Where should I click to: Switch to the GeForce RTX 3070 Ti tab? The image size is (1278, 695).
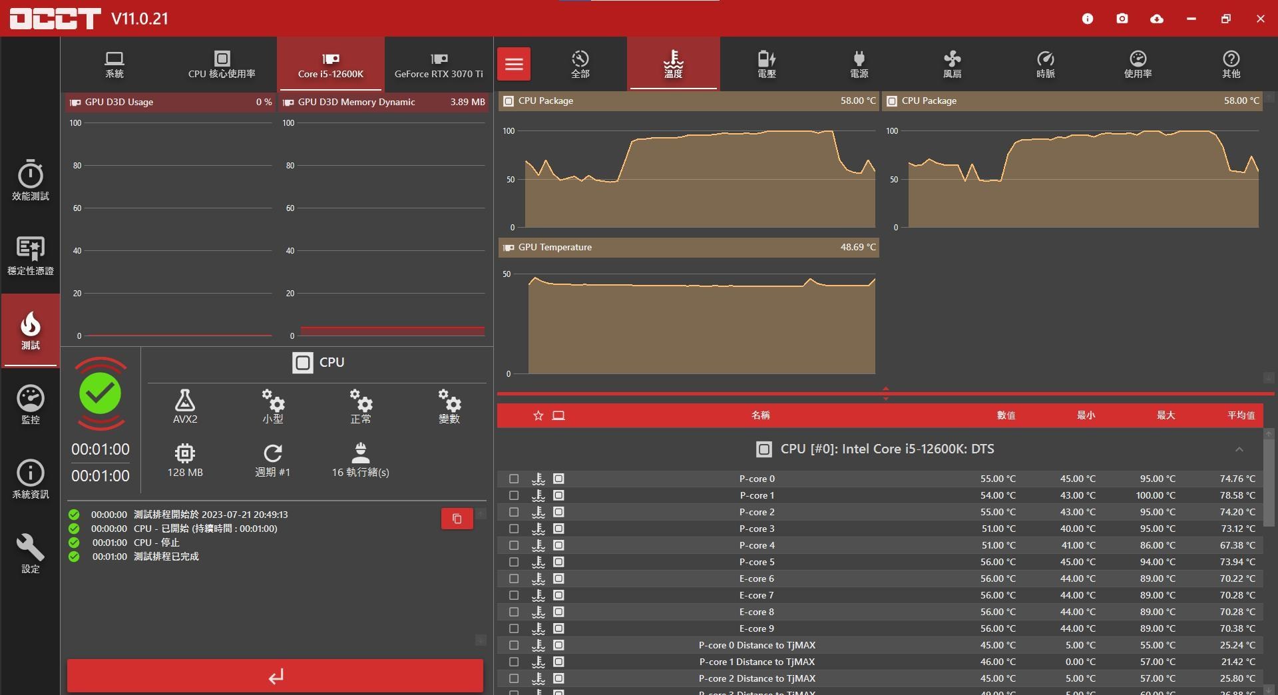pyautogui.click(x=439, y=65)
